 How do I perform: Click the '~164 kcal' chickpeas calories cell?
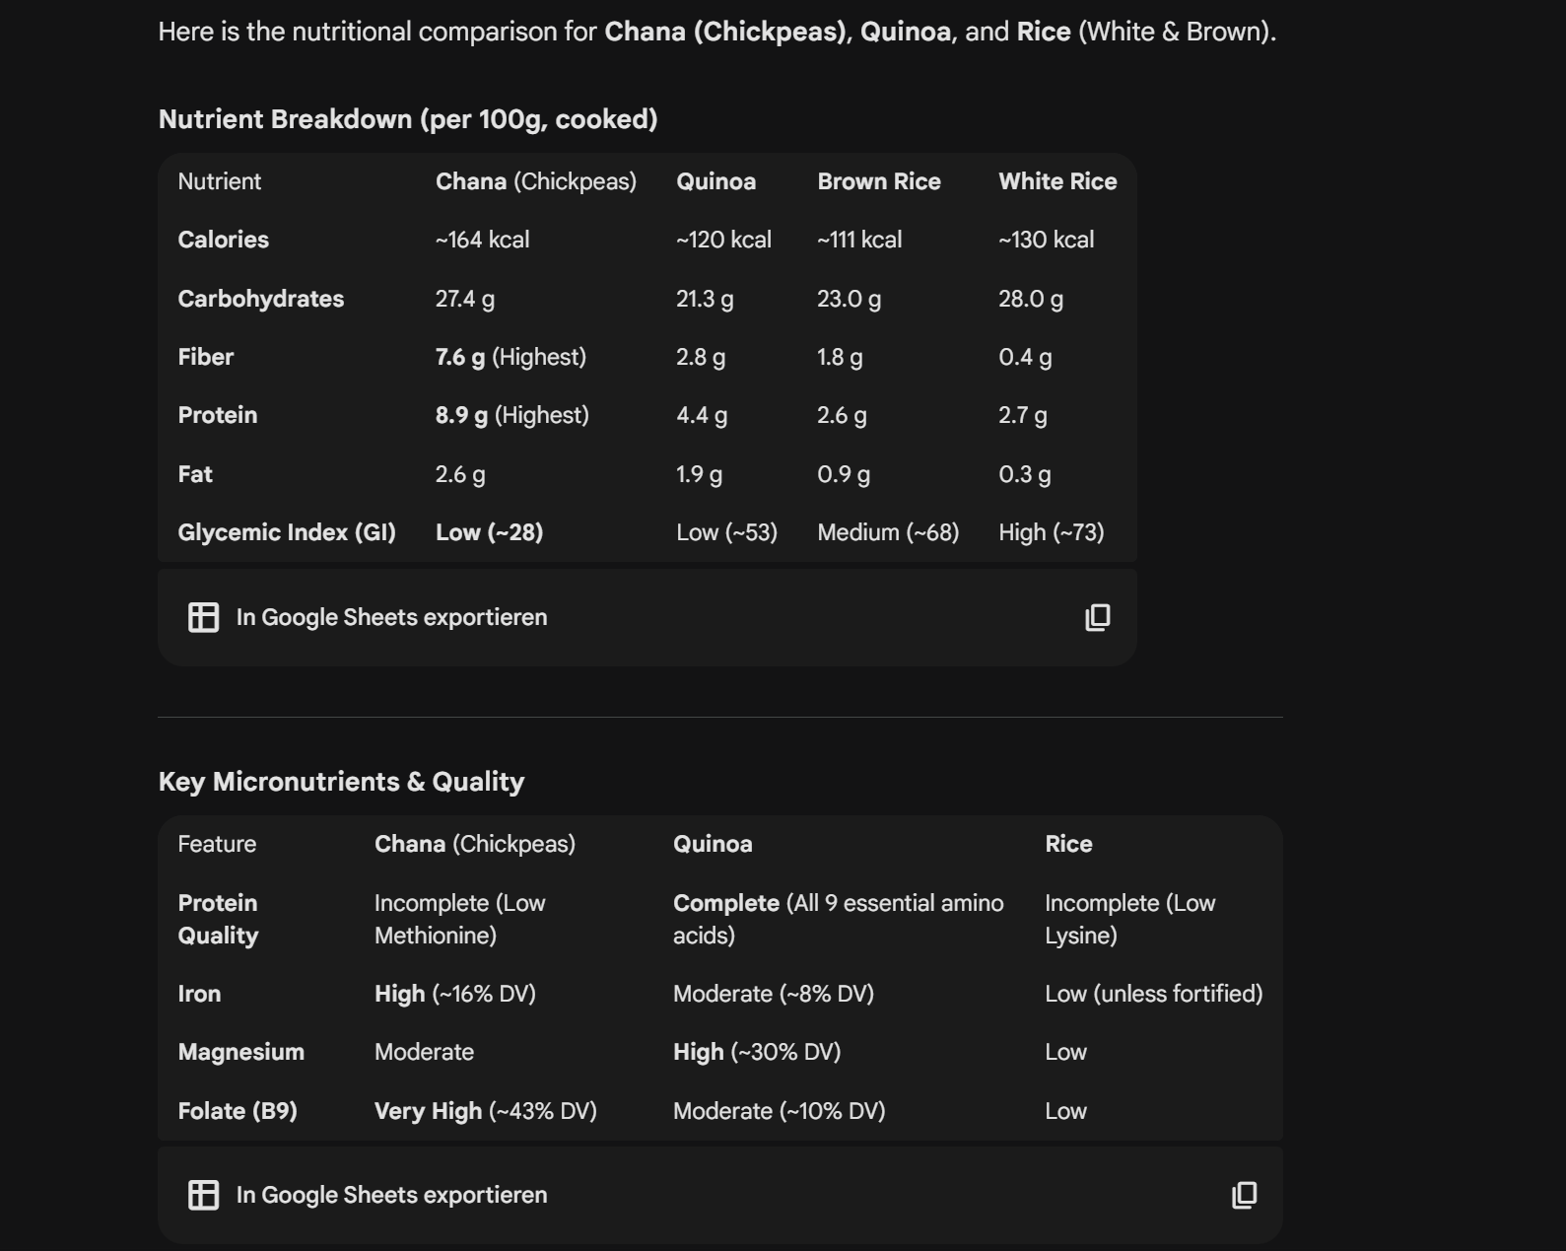point(482,240)
